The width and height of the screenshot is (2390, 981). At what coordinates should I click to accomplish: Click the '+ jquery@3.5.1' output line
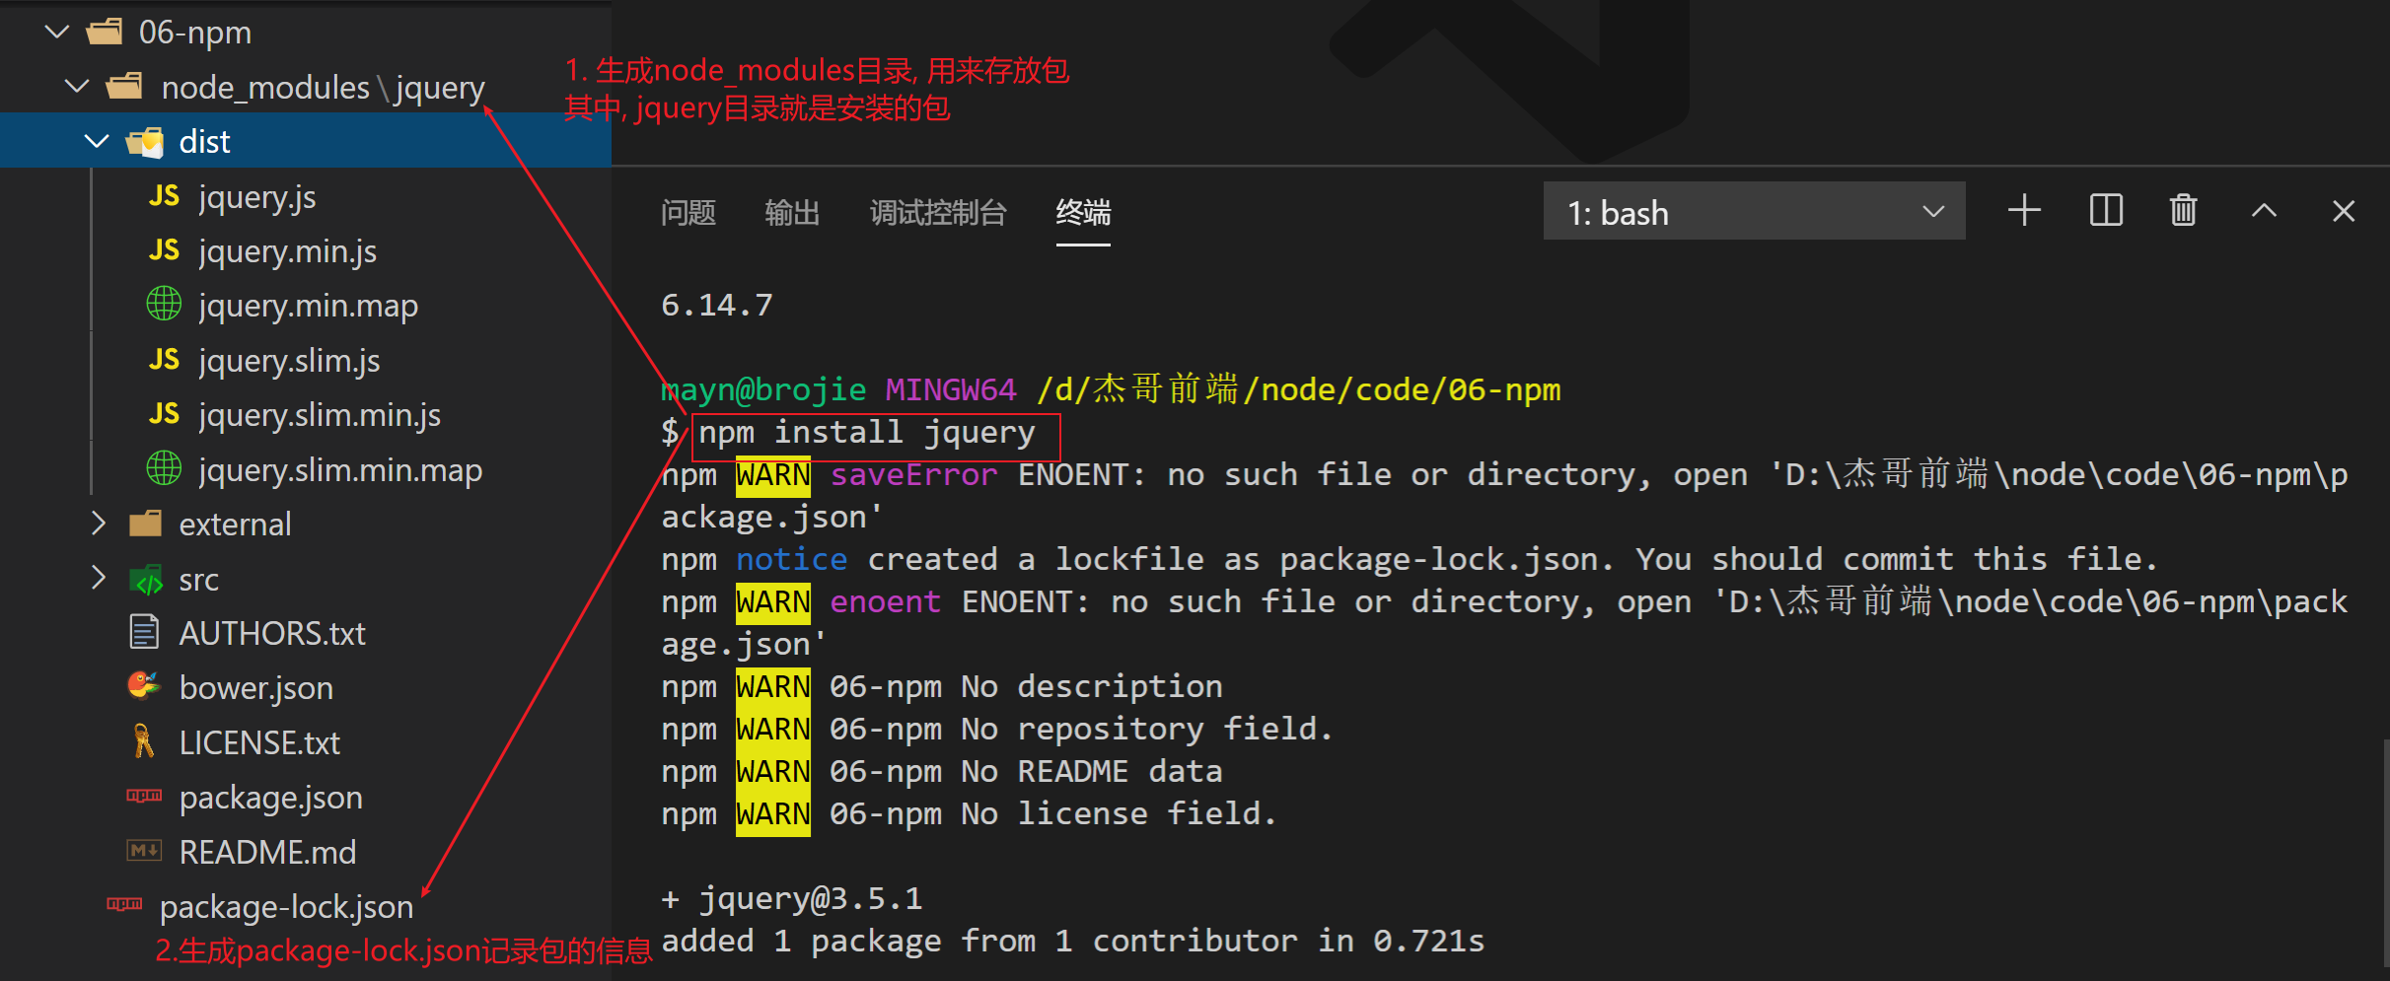[x=792, y=898]
